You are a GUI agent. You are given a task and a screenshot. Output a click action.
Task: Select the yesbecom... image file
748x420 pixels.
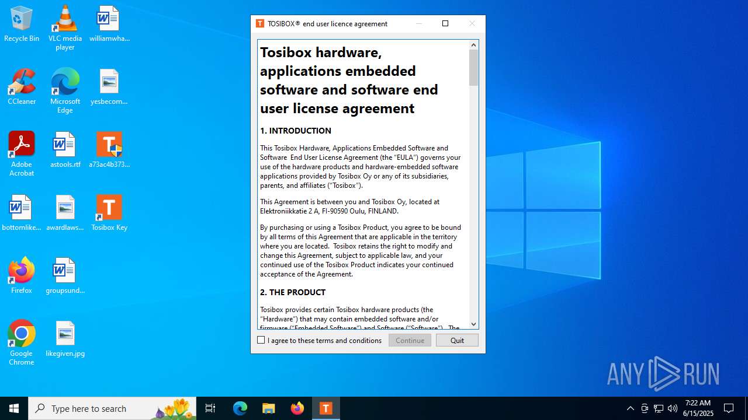point(109,87)
